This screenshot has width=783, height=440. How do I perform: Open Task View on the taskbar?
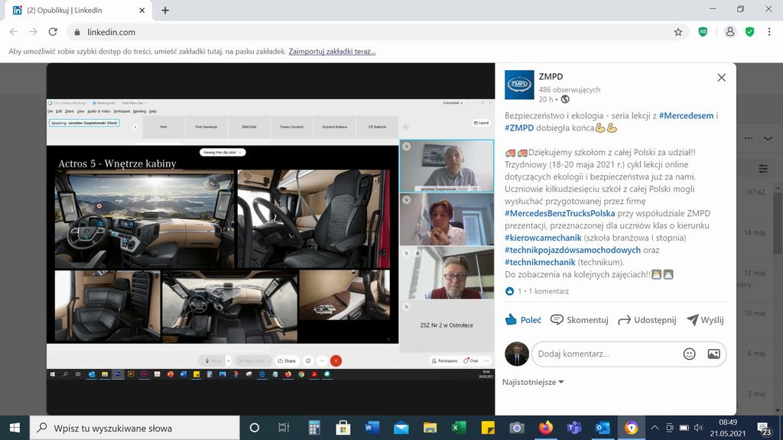point(284,428)
